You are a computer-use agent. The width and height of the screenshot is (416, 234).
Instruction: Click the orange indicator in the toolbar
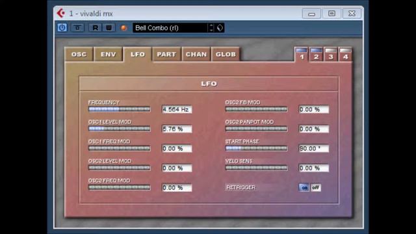(x=123, y=28)
